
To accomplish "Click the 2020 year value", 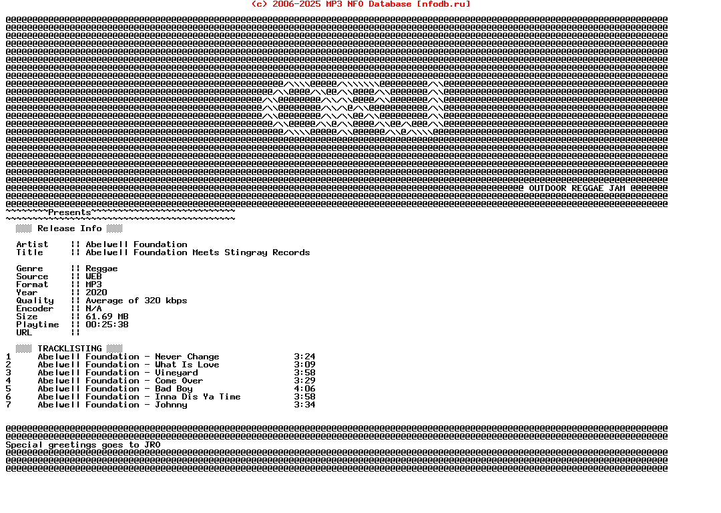I will click(x=96, y=293).
